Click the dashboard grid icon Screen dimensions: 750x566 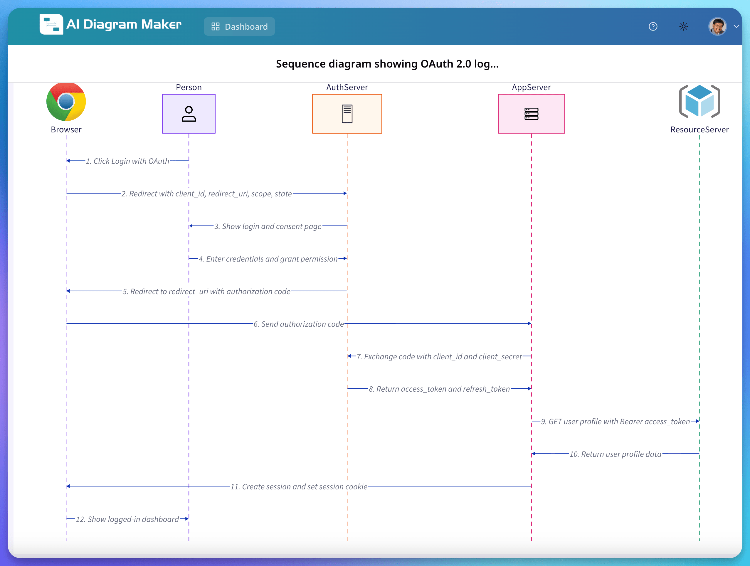pyautogui.click(x=215, y=26)
